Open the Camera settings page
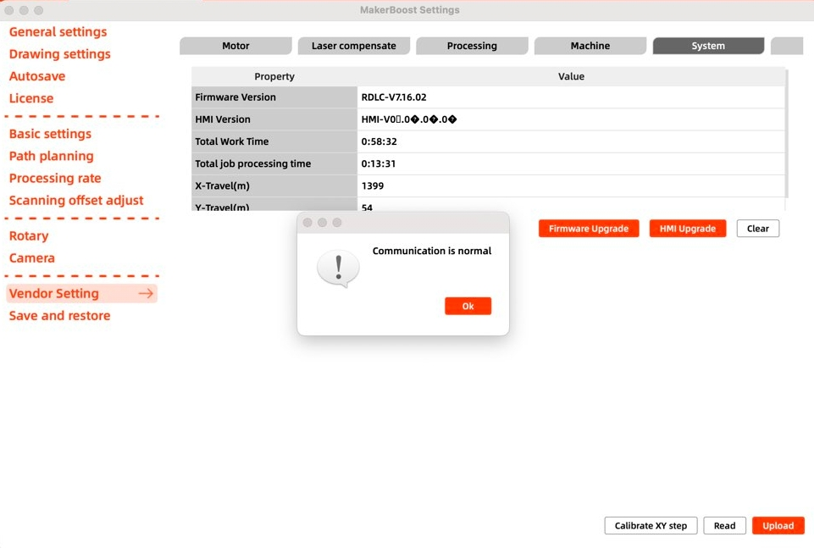Viewport: 814px width, 548px height. [x=31, y=258]
